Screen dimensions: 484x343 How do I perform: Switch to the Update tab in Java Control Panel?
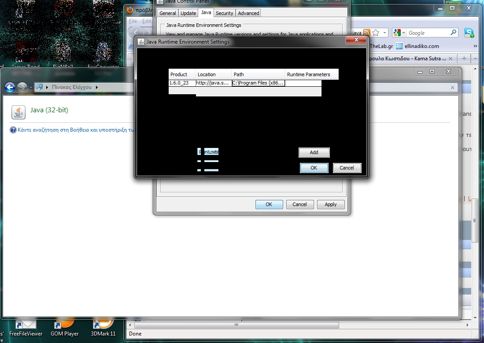(188, 13)
